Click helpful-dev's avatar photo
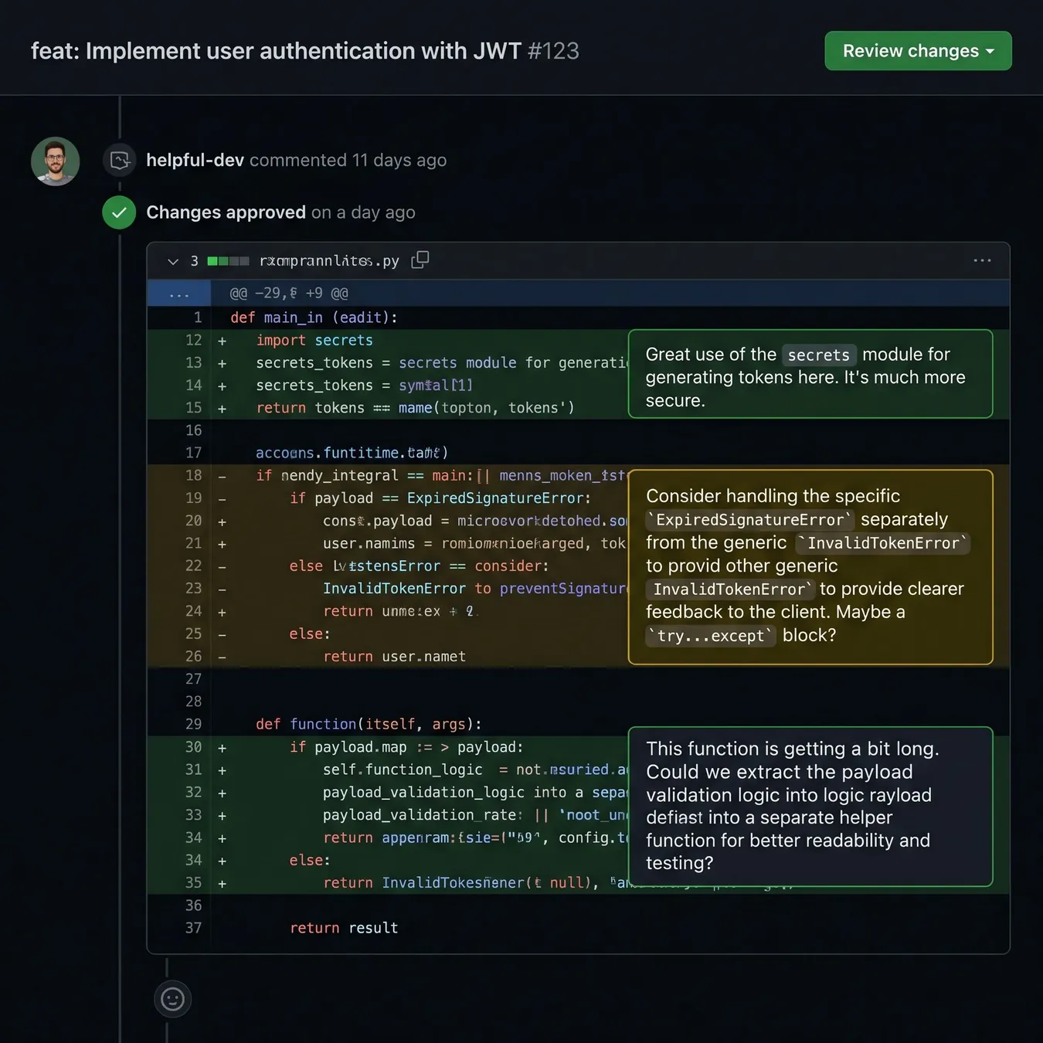 coord(55,161)
